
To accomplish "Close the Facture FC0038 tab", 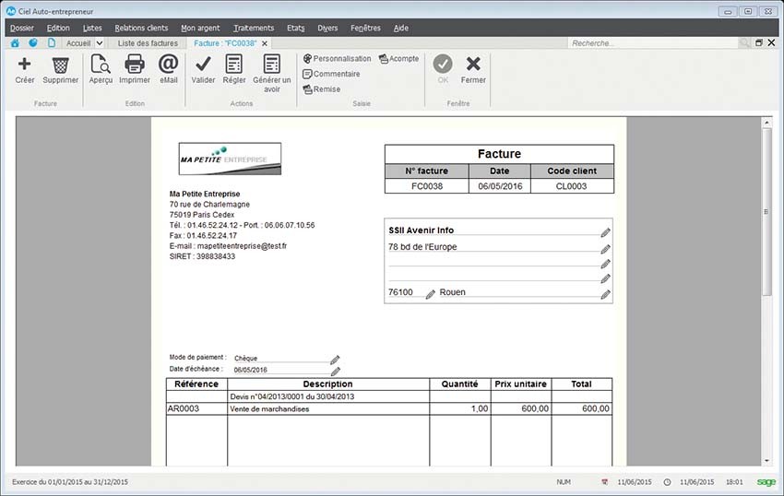I will coord(265,43).
